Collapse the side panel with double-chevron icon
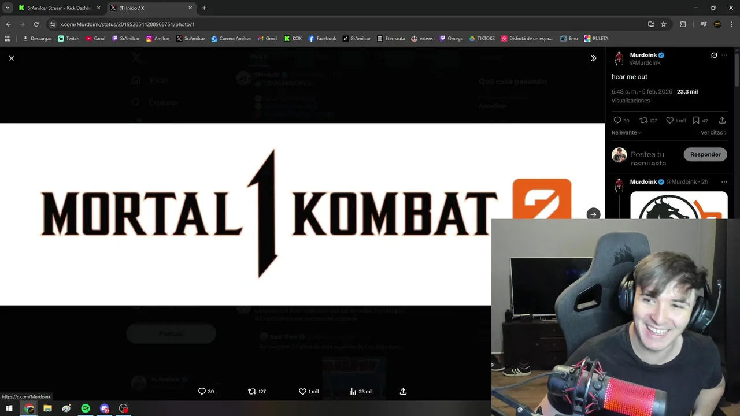 pos(593,58)
